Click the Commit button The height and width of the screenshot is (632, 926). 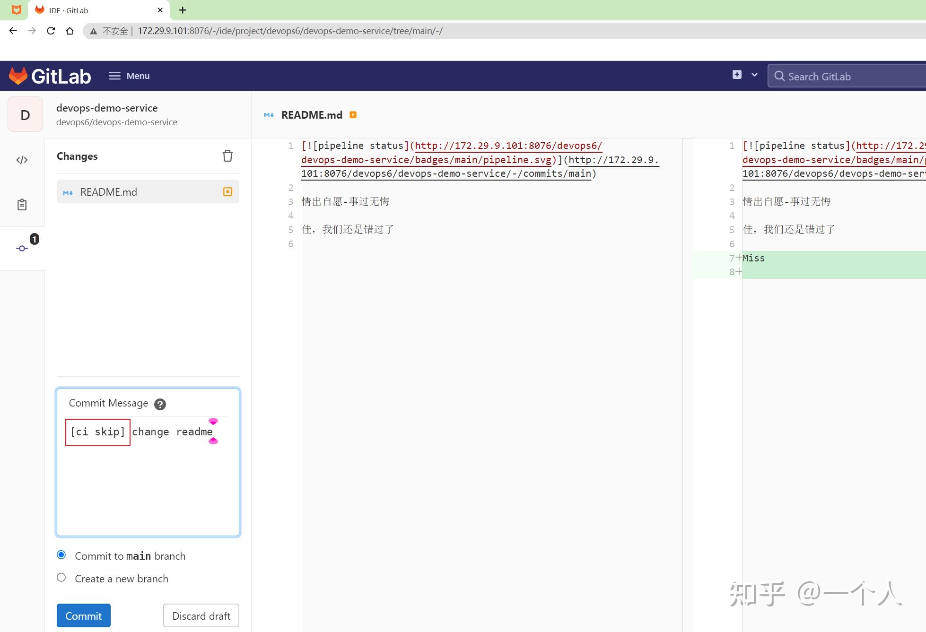83,615
